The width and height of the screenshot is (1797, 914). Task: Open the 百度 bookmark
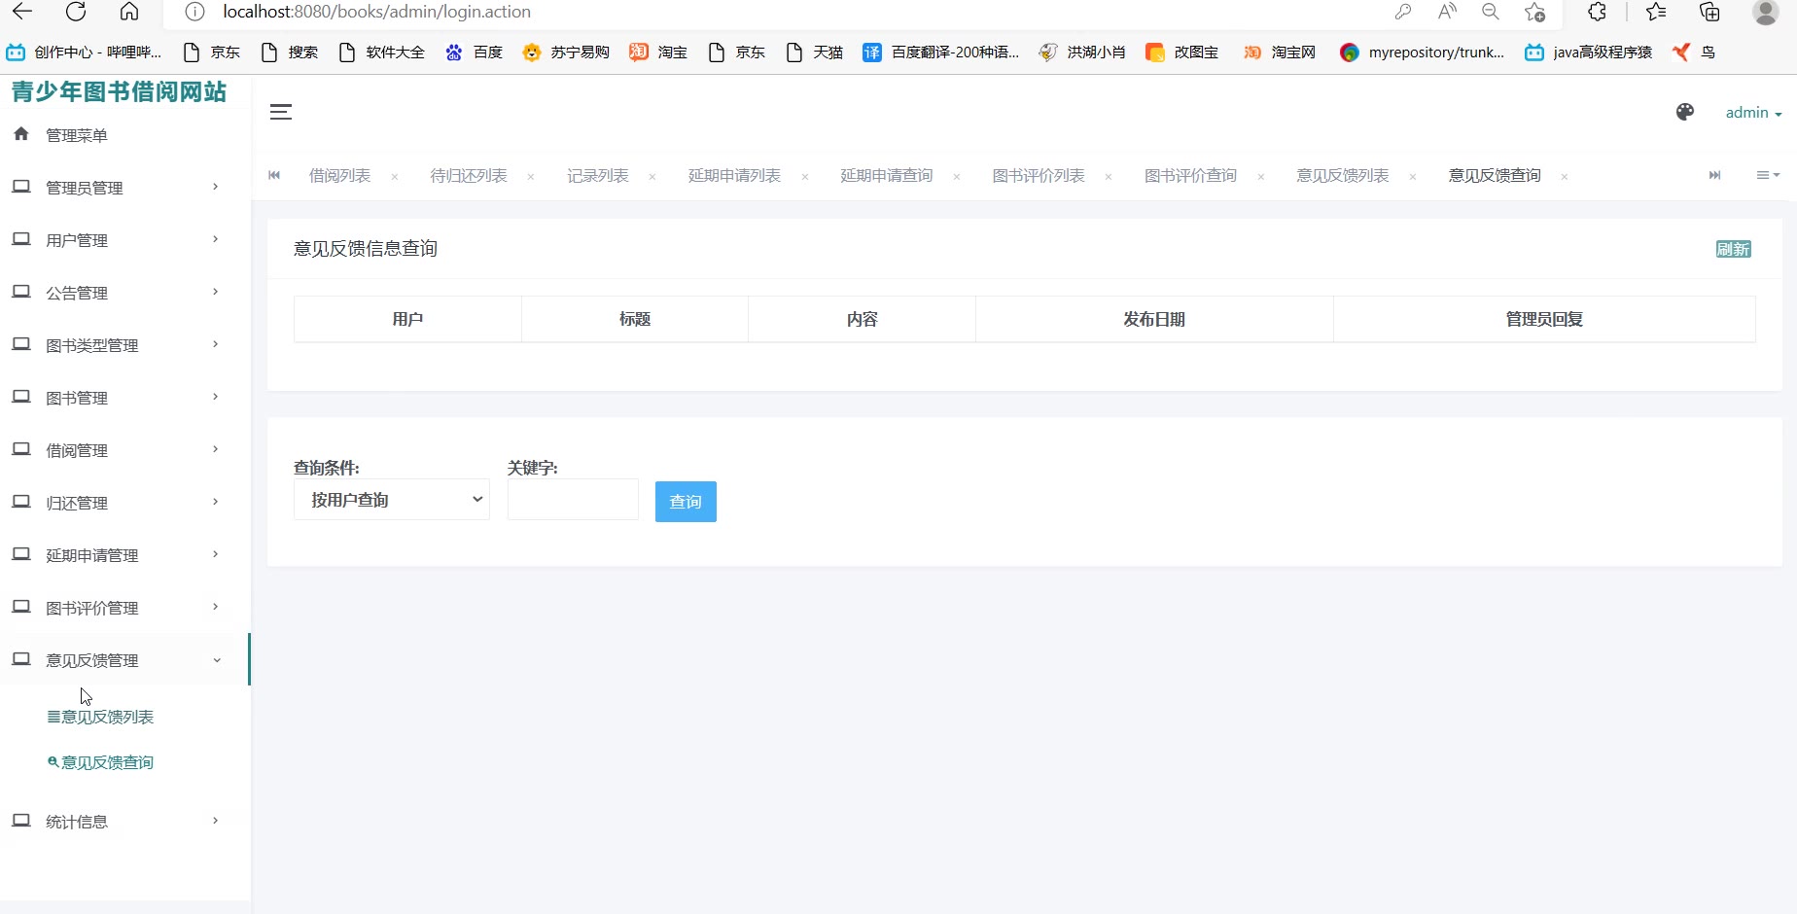(474, 53)
